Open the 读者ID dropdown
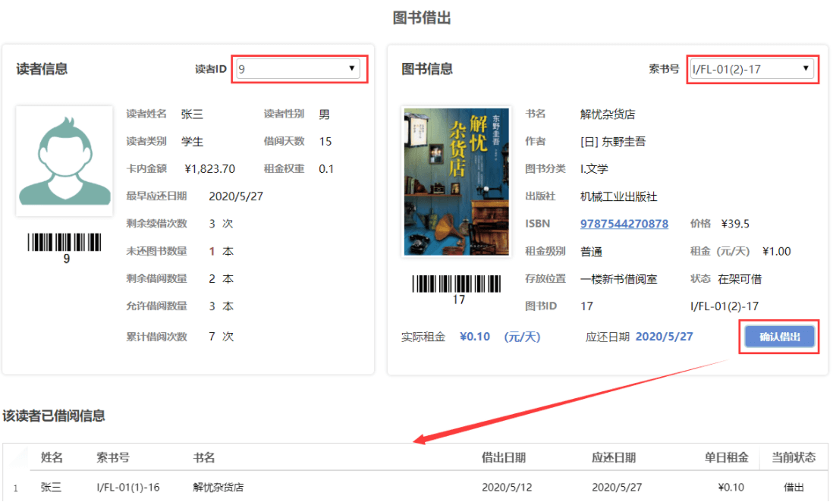The width and height of the screenshot is (833, 502). click(298, 69)
